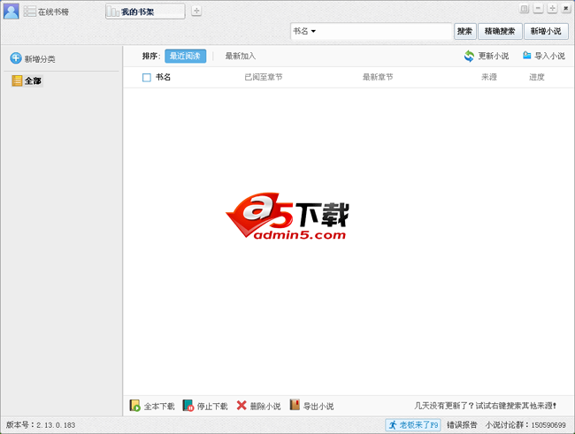The width and height of the screenshot is (575, 434).
Task: Click the 来源 column header
Action: pos(489,77)
